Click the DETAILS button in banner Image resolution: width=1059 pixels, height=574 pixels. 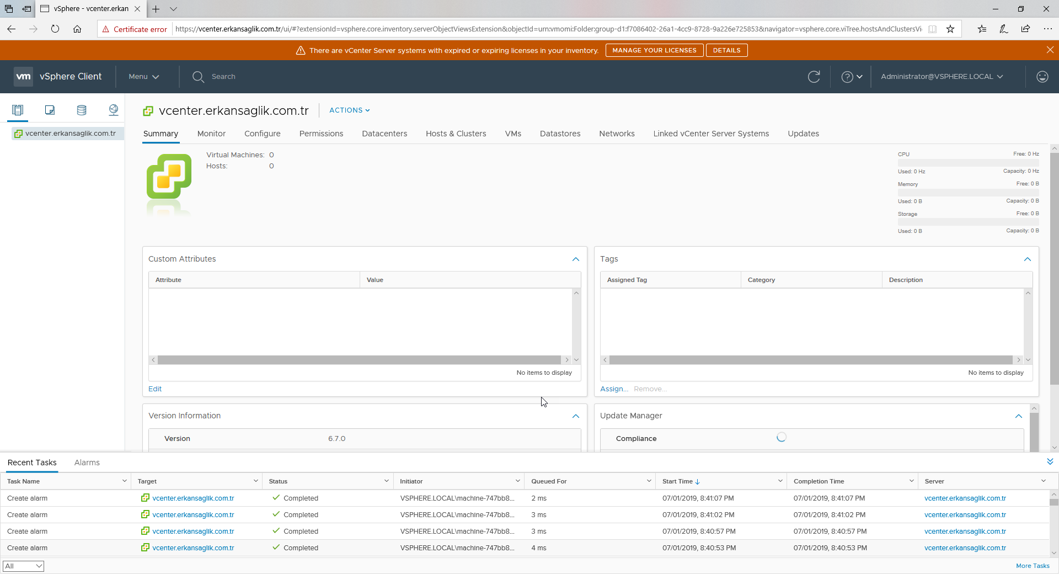pos(726,50)
